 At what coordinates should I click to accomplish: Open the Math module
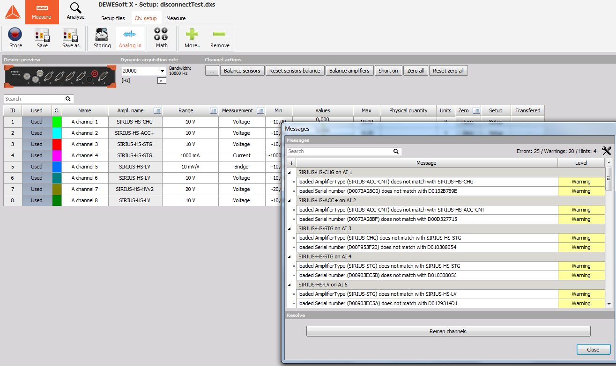(162, 38)
